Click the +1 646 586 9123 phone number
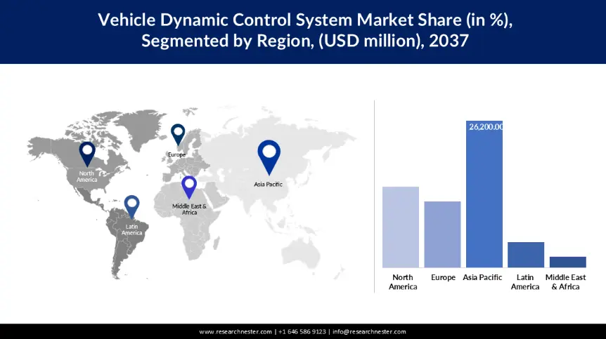 302,332
